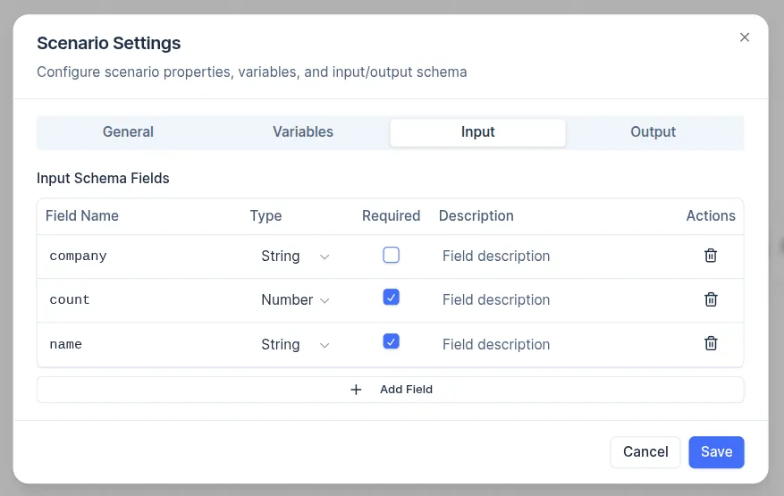Click the Add Field button
The width and height of the screenshot is (784, 496).
390,390
